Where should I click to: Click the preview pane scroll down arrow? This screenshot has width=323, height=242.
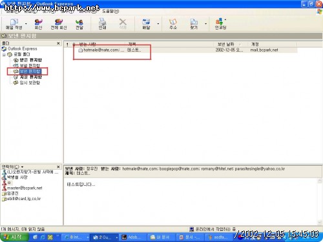coord(320,223)
